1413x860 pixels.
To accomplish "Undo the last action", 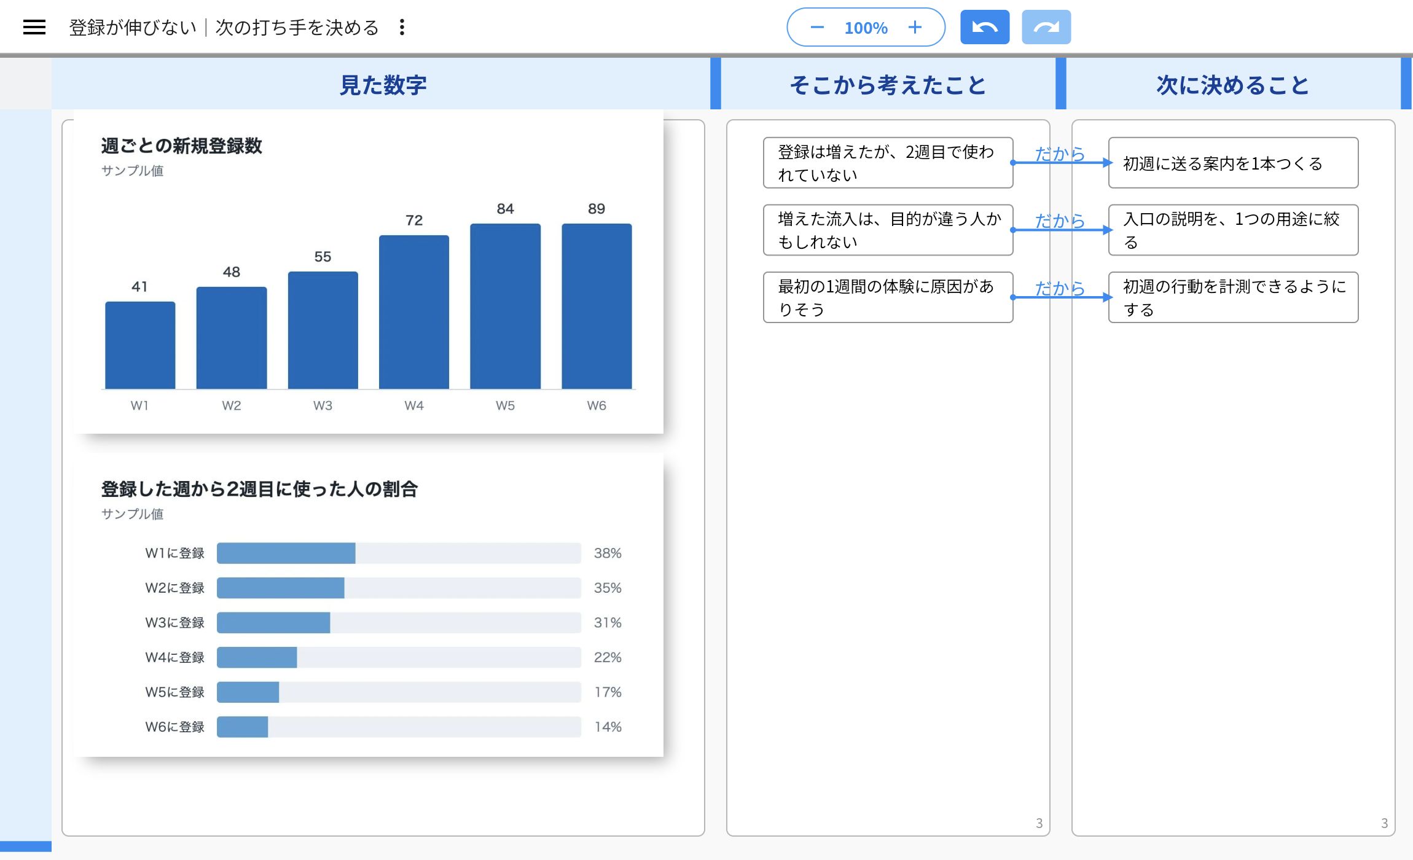I will click(985, 27).
